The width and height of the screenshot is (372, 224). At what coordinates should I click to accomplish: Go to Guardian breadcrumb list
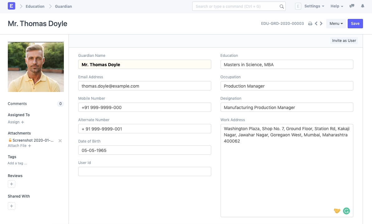(63, 6)
